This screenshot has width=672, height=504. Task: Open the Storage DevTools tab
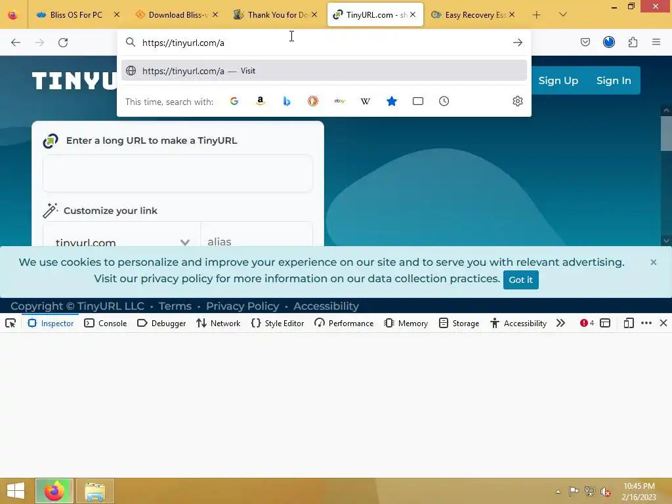point(459,323)
